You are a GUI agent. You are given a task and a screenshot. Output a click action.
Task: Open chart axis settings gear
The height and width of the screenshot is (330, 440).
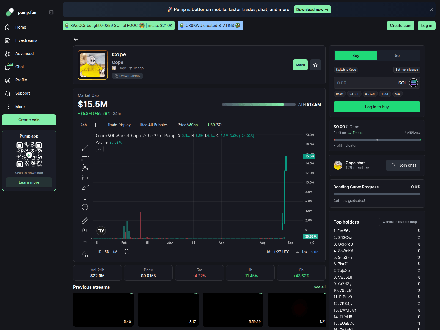click(312, 243)
